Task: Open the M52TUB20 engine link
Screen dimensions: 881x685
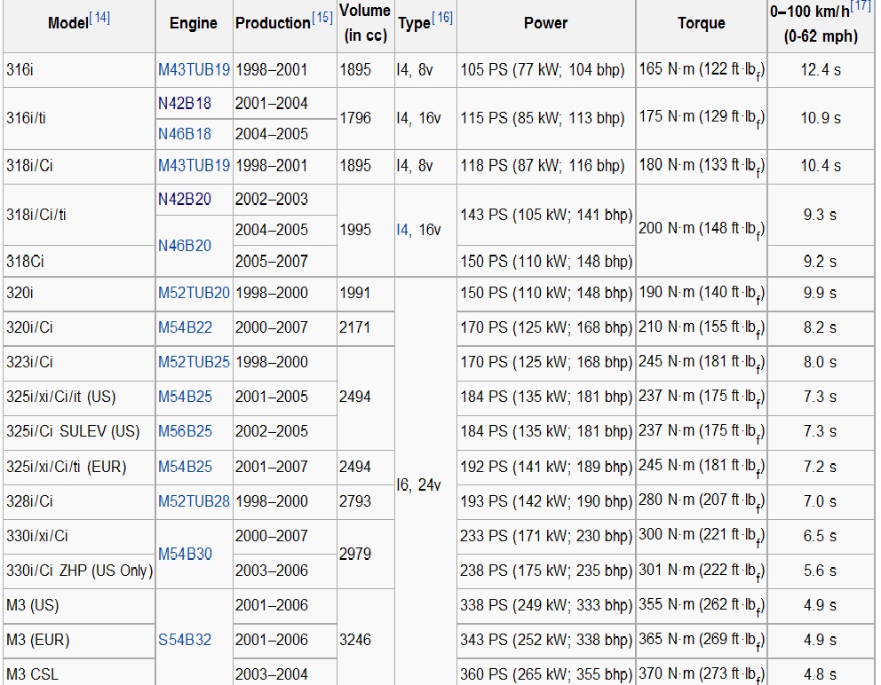Action: [194, 293]
